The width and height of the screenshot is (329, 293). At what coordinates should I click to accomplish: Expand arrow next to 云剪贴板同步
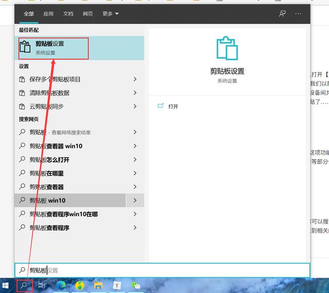(135, 107)
